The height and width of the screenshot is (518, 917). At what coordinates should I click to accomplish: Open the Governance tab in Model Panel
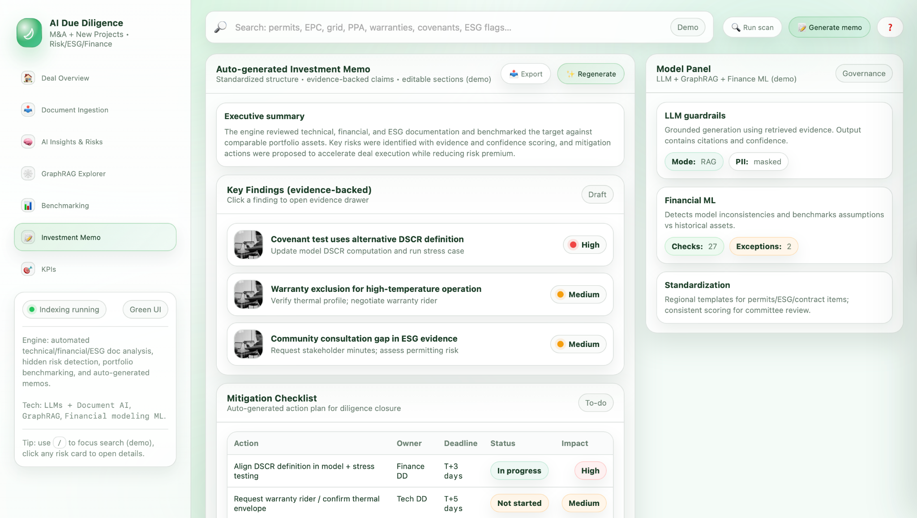(863, 73)
